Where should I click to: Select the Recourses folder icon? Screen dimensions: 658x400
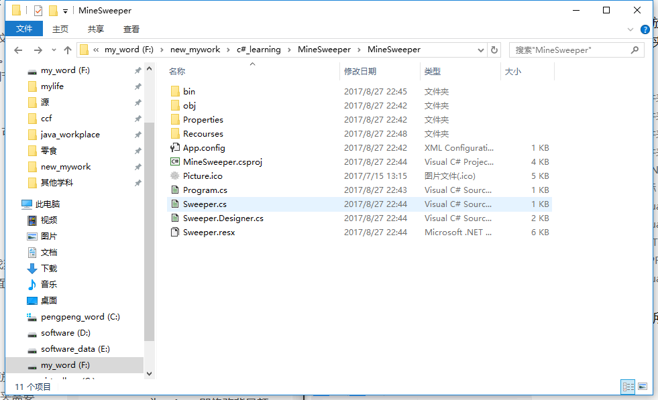[175, 134]
